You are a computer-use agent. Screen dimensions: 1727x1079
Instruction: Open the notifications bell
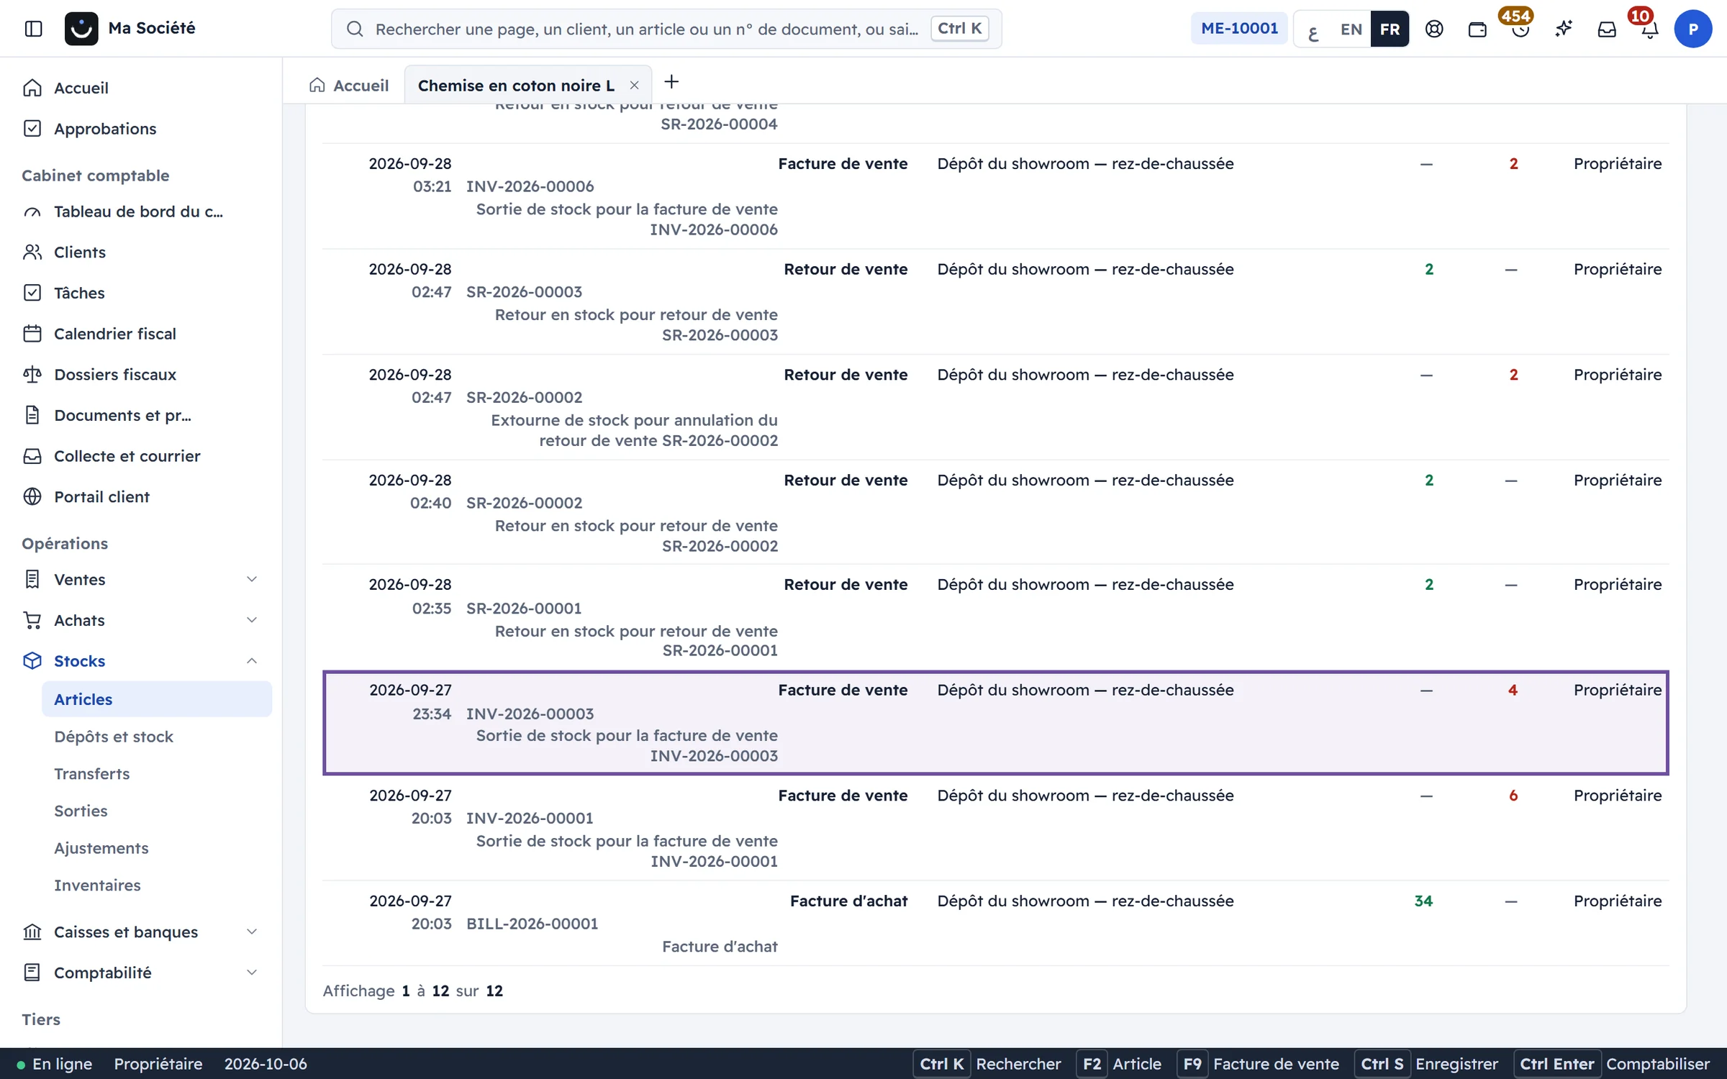coord(1650,29)
